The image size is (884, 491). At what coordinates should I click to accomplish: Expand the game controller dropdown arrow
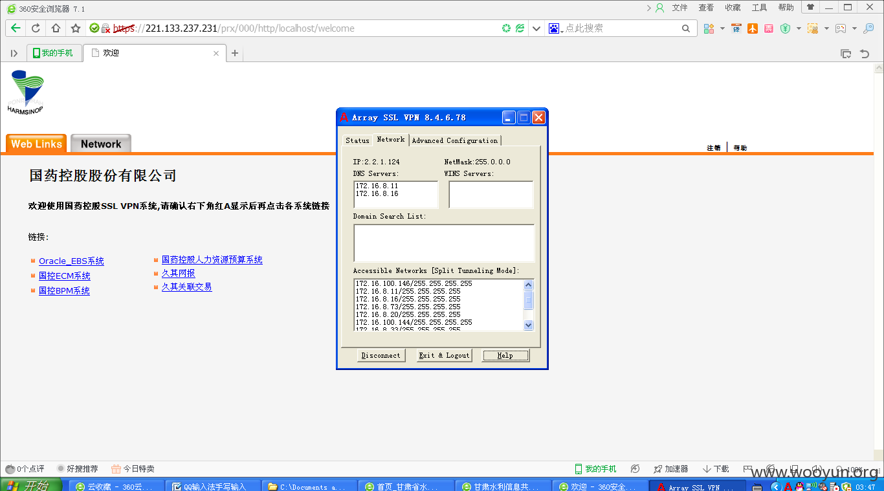(854, 28)
